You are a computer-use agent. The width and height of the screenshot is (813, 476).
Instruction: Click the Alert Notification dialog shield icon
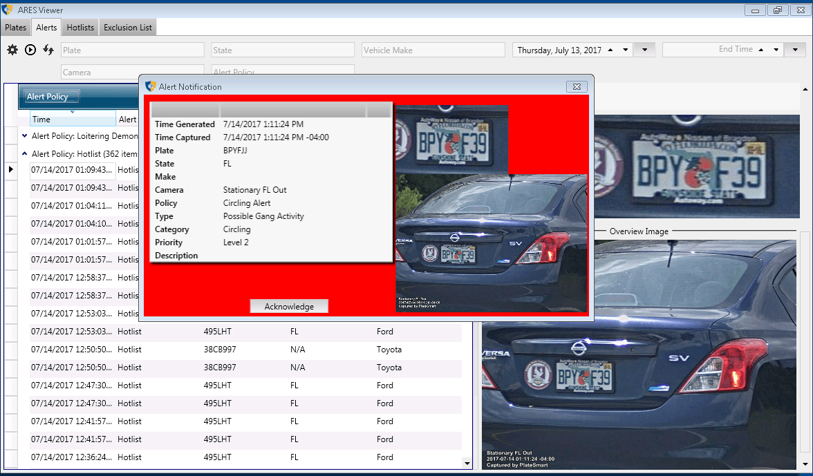point(149,86)
